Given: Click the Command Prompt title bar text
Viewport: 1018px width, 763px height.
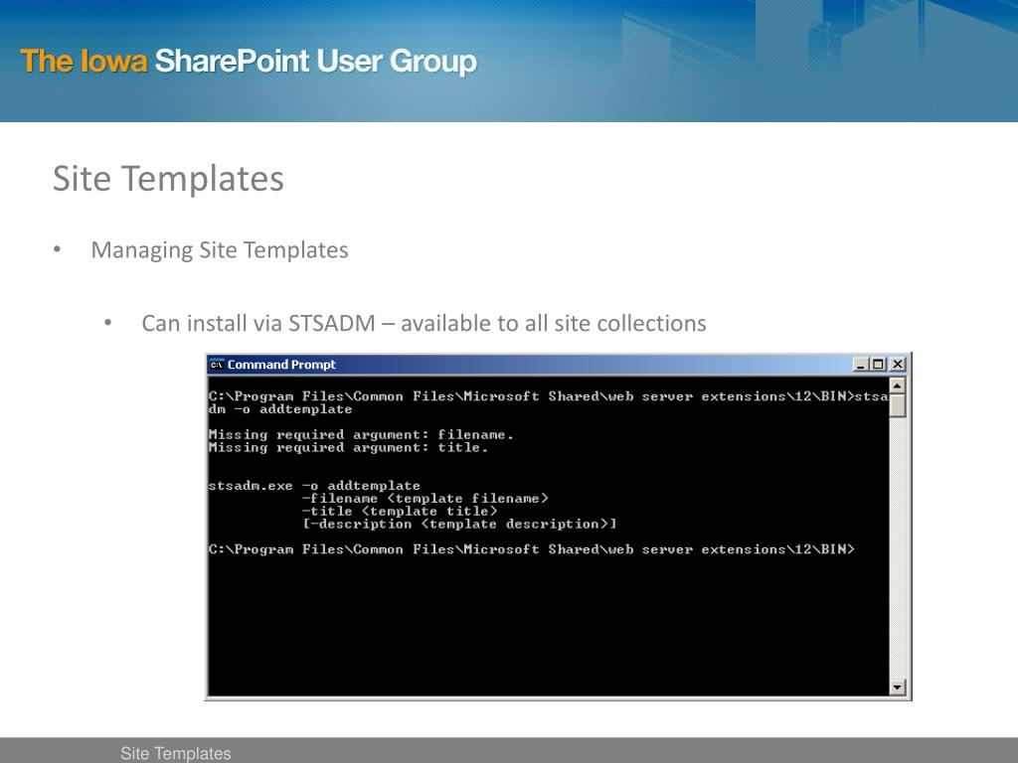Looking at the screenshot, I should click(281, 365).
